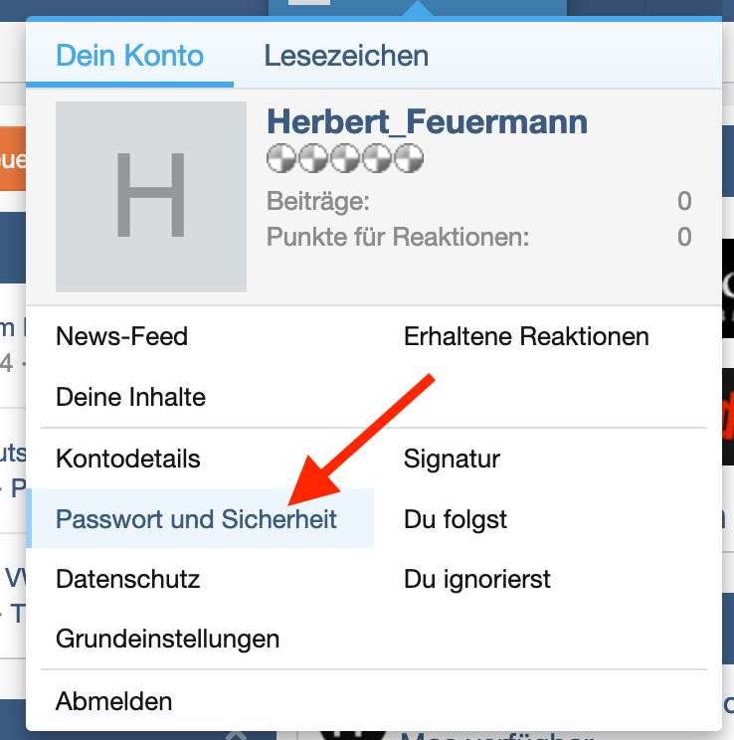This screenshot has width=734, height=740.
Task: Click Abmelden to log out
Action: tap(113, 700)
